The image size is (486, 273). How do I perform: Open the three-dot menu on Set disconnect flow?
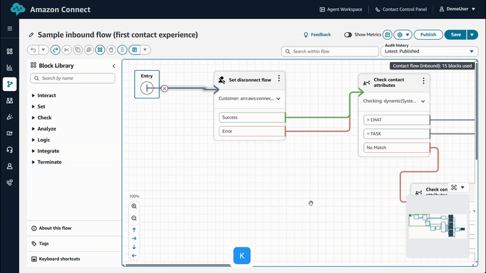[x=279, y=79]
